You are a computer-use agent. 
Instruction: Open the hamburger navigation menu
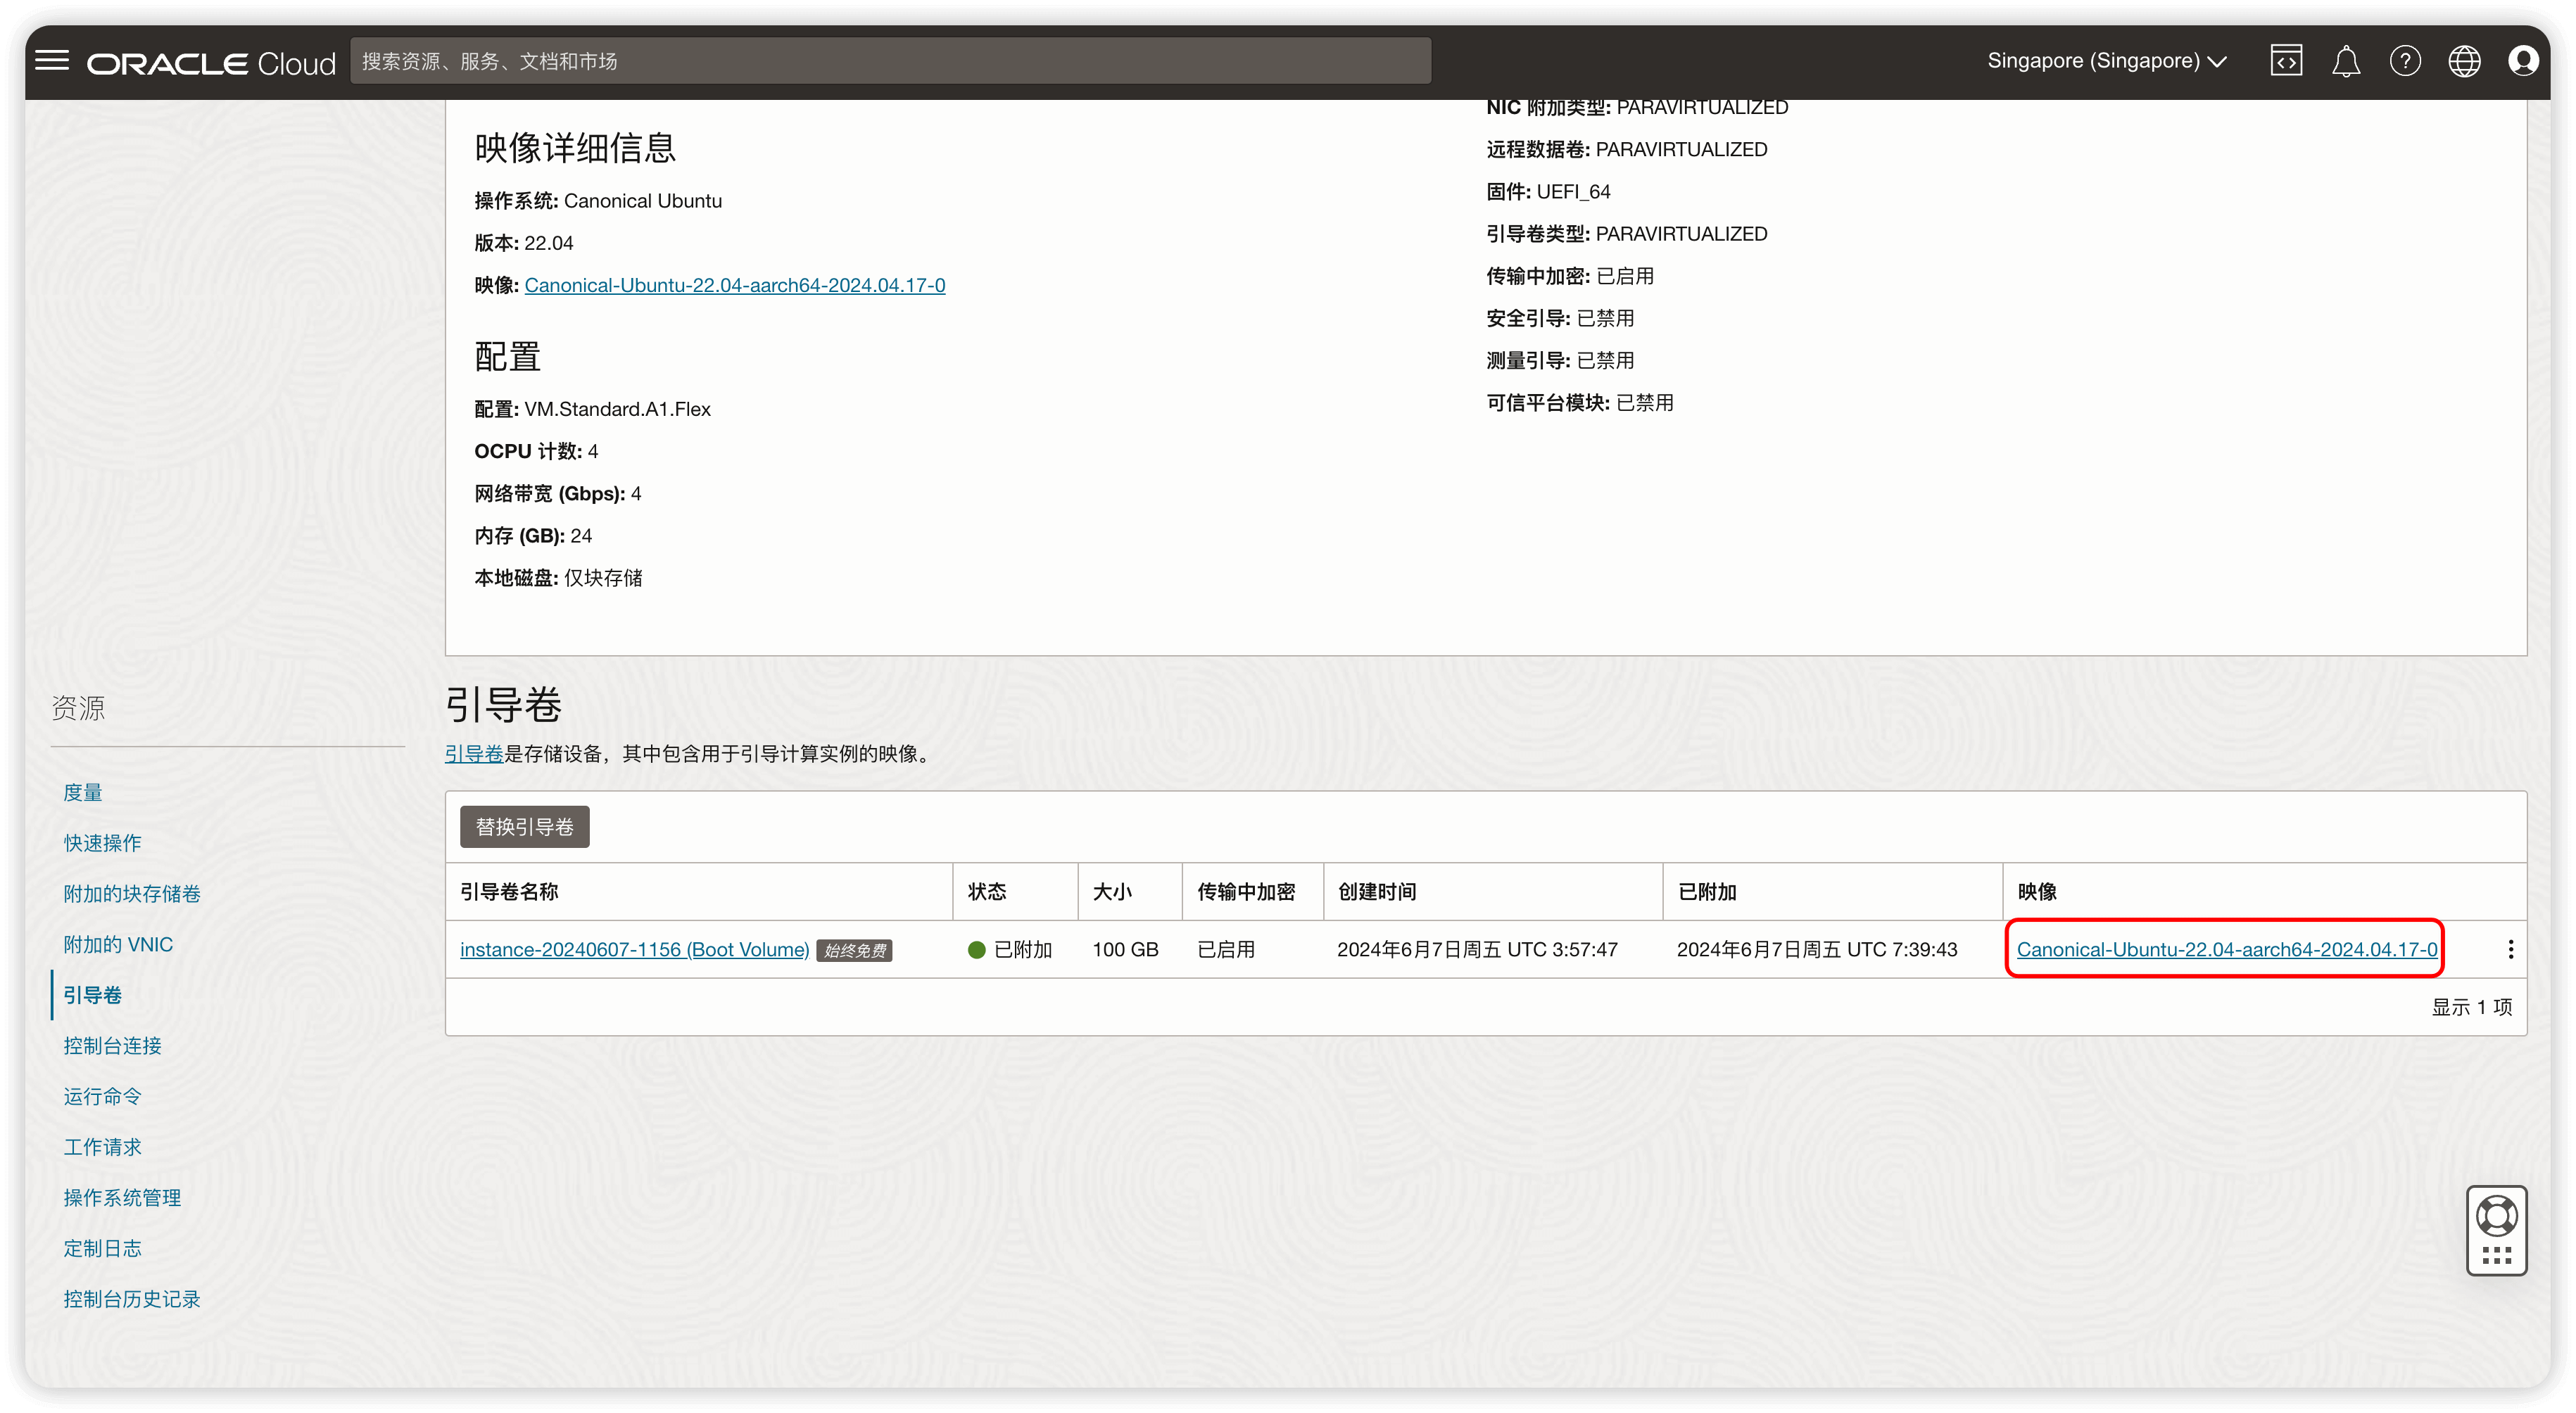pos(52,61)
